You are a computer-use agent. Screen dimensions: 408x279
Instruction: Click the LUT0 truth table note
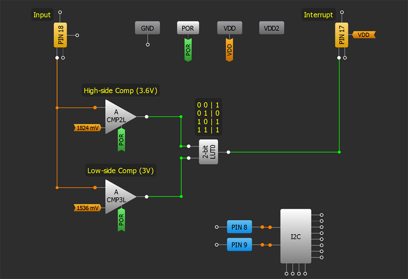[x=208, y=118]
